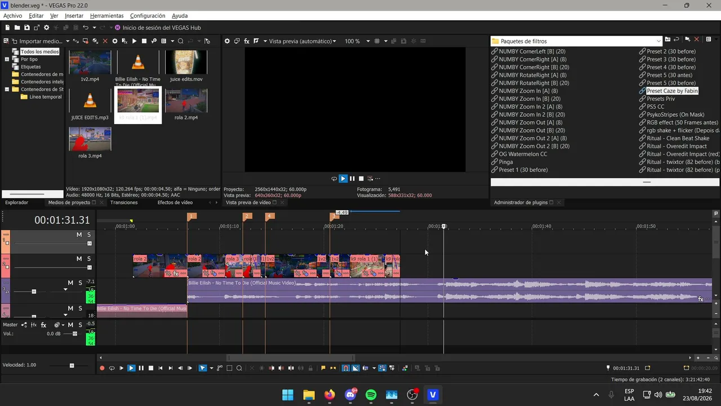Screen dimensions: 721x406
Task: Remove selected media with the red X
Action: tap(105, 41)
